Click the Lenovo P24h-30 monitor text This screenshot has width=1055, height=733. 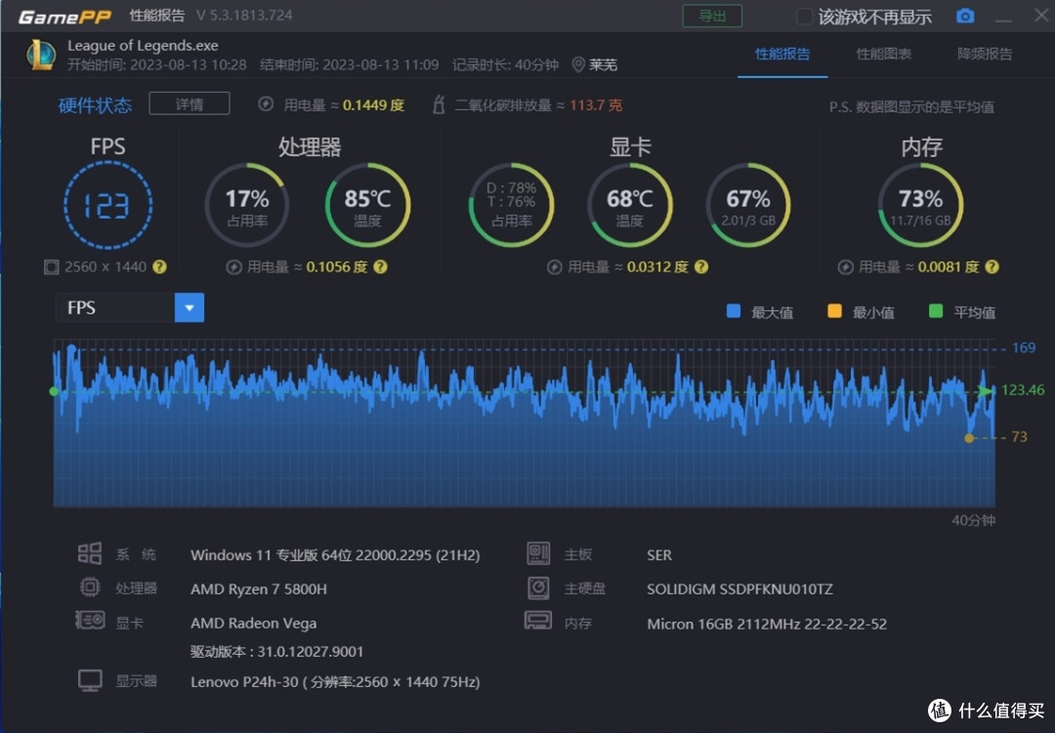tap(335, 682)
